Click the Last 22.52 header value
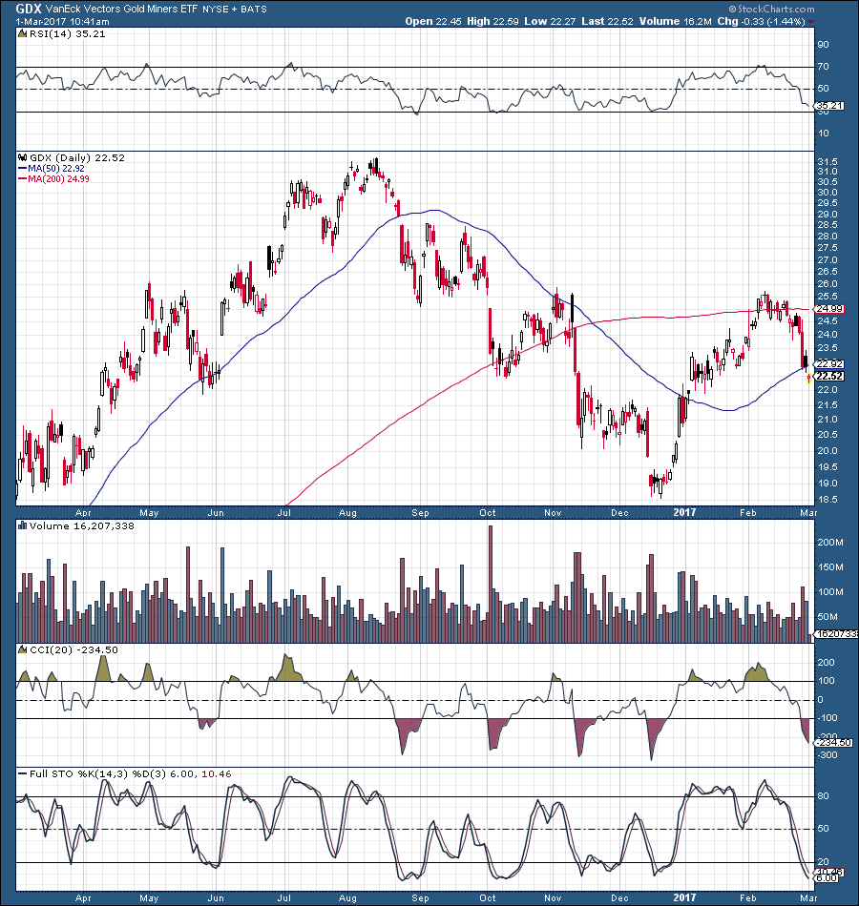Viewport: 859px width, 906px height. click(607, 21)
